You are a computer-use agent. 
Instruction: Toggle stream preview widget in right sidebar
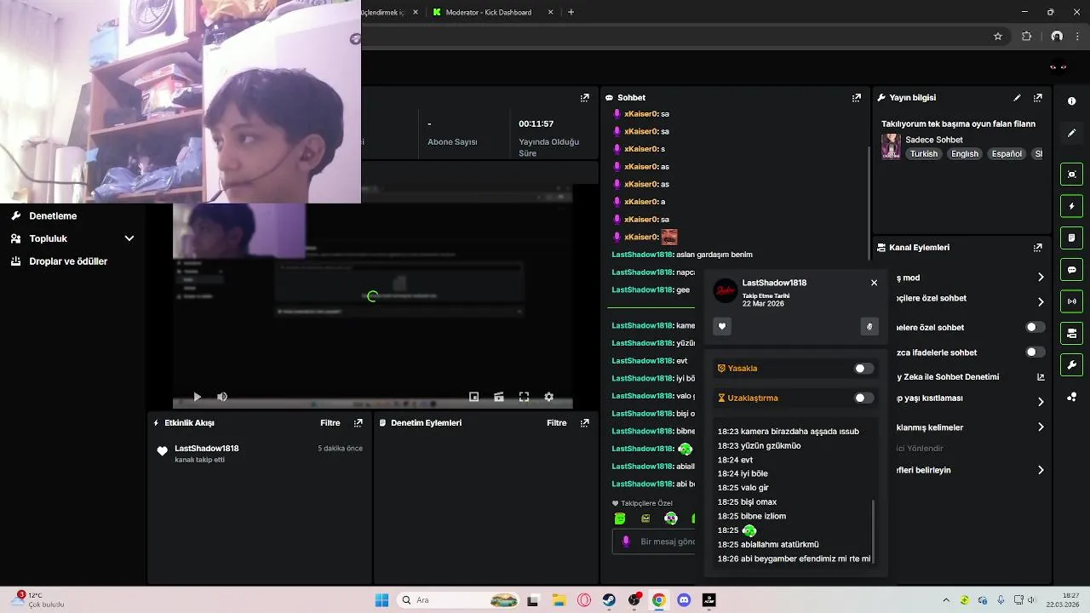(1071, 175)
